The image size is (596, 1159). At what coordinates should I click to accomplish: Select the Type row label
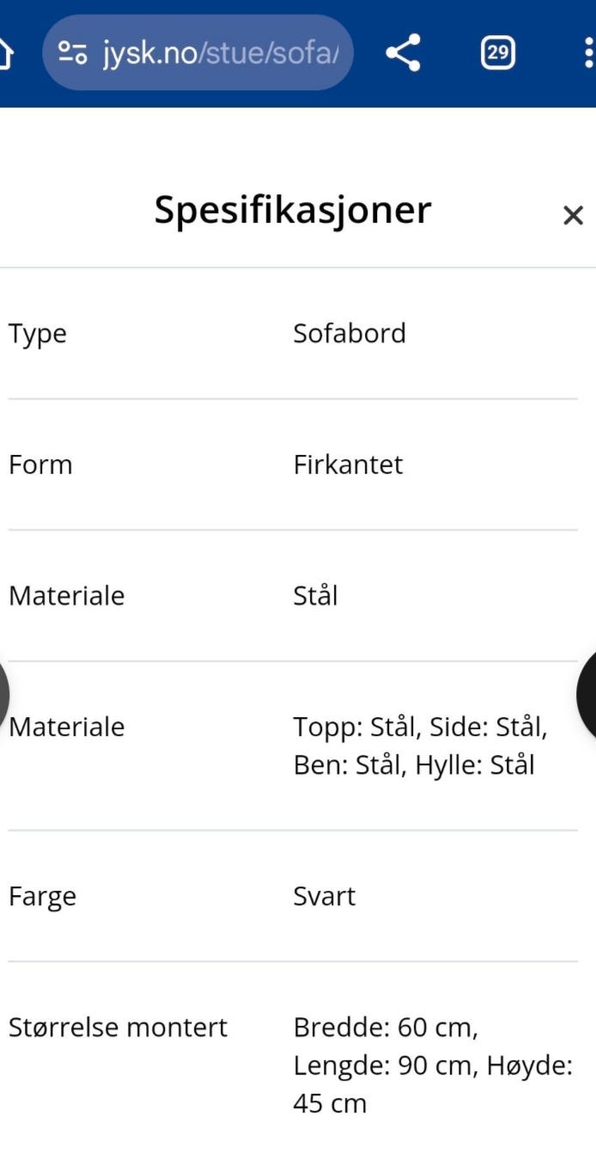point(38,334)
